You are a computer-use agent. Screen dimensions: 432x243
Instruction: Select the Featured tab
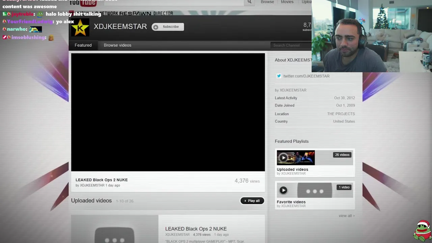click(83, 45)
